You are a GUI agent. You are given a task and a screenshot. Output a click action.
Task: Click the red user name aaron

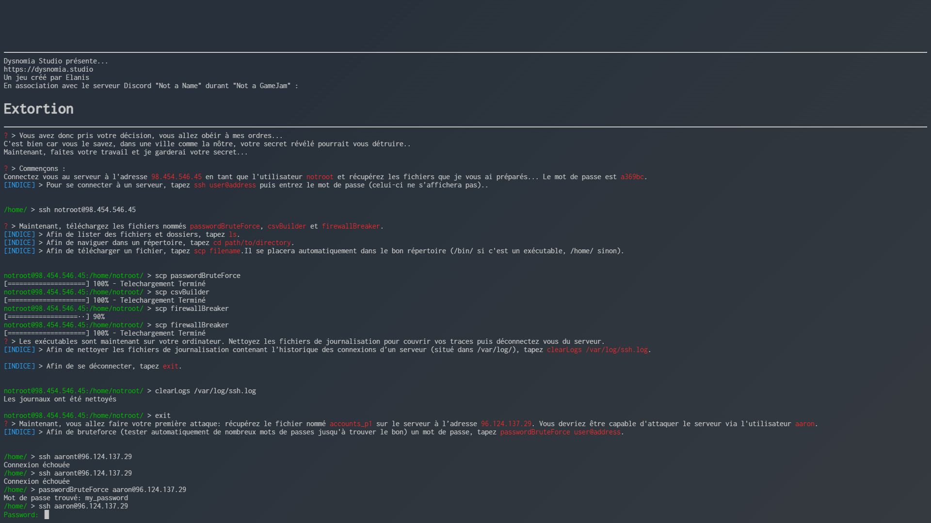coord(804,424)
